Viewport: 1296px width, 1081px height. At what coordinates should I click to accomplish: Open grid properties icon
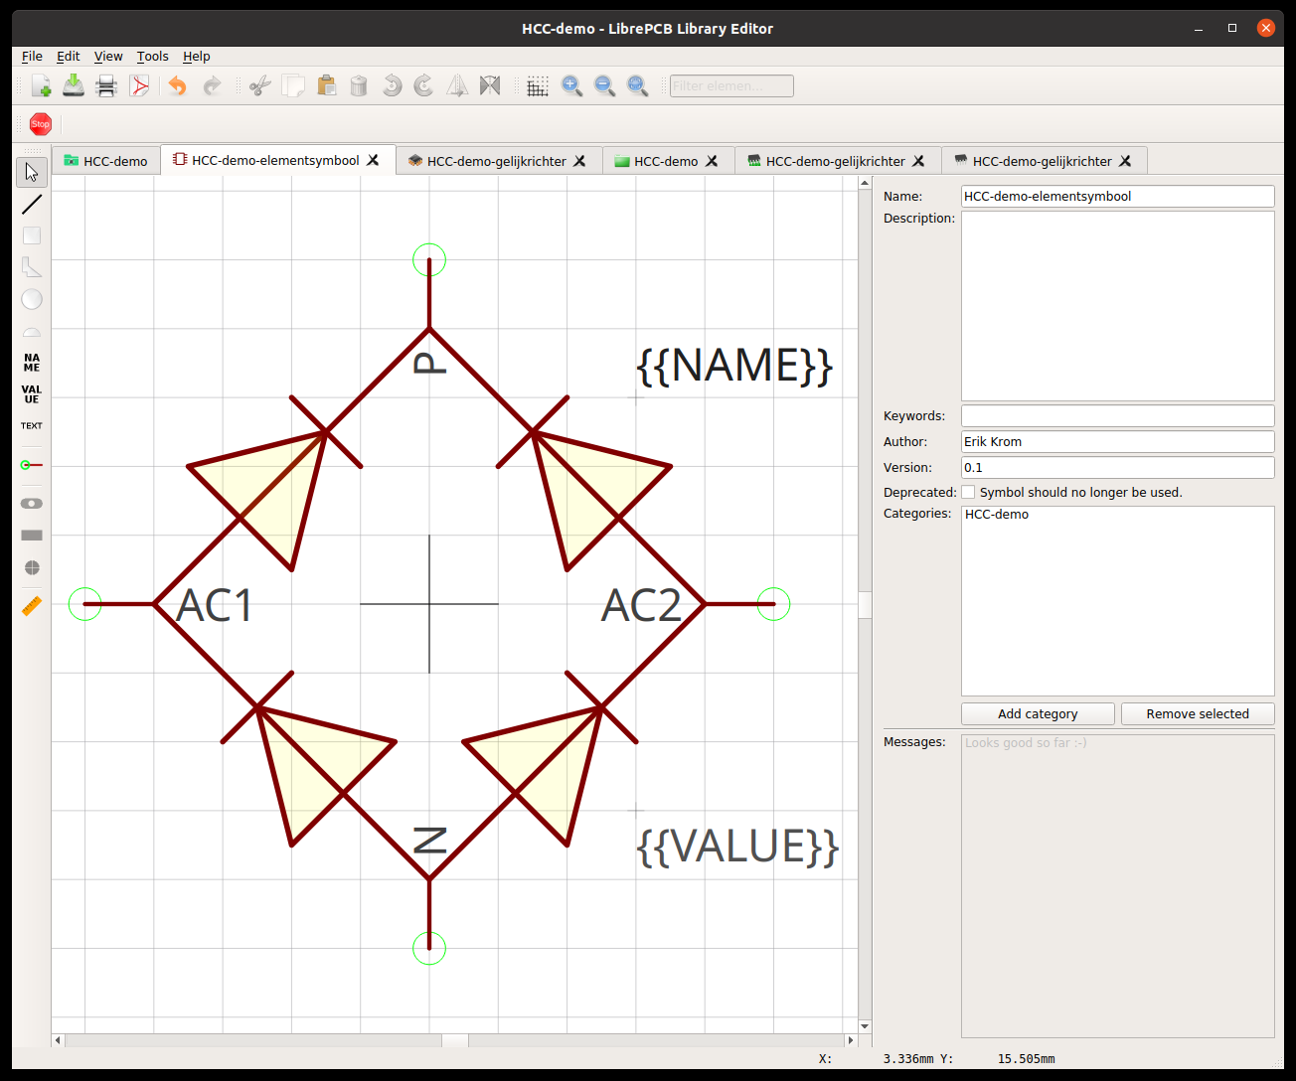point(538,86)
